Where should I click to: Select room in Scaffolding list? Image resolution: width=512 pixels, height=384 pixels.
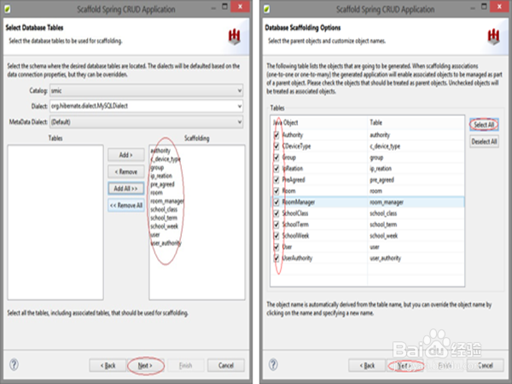[x=156, y=193]
